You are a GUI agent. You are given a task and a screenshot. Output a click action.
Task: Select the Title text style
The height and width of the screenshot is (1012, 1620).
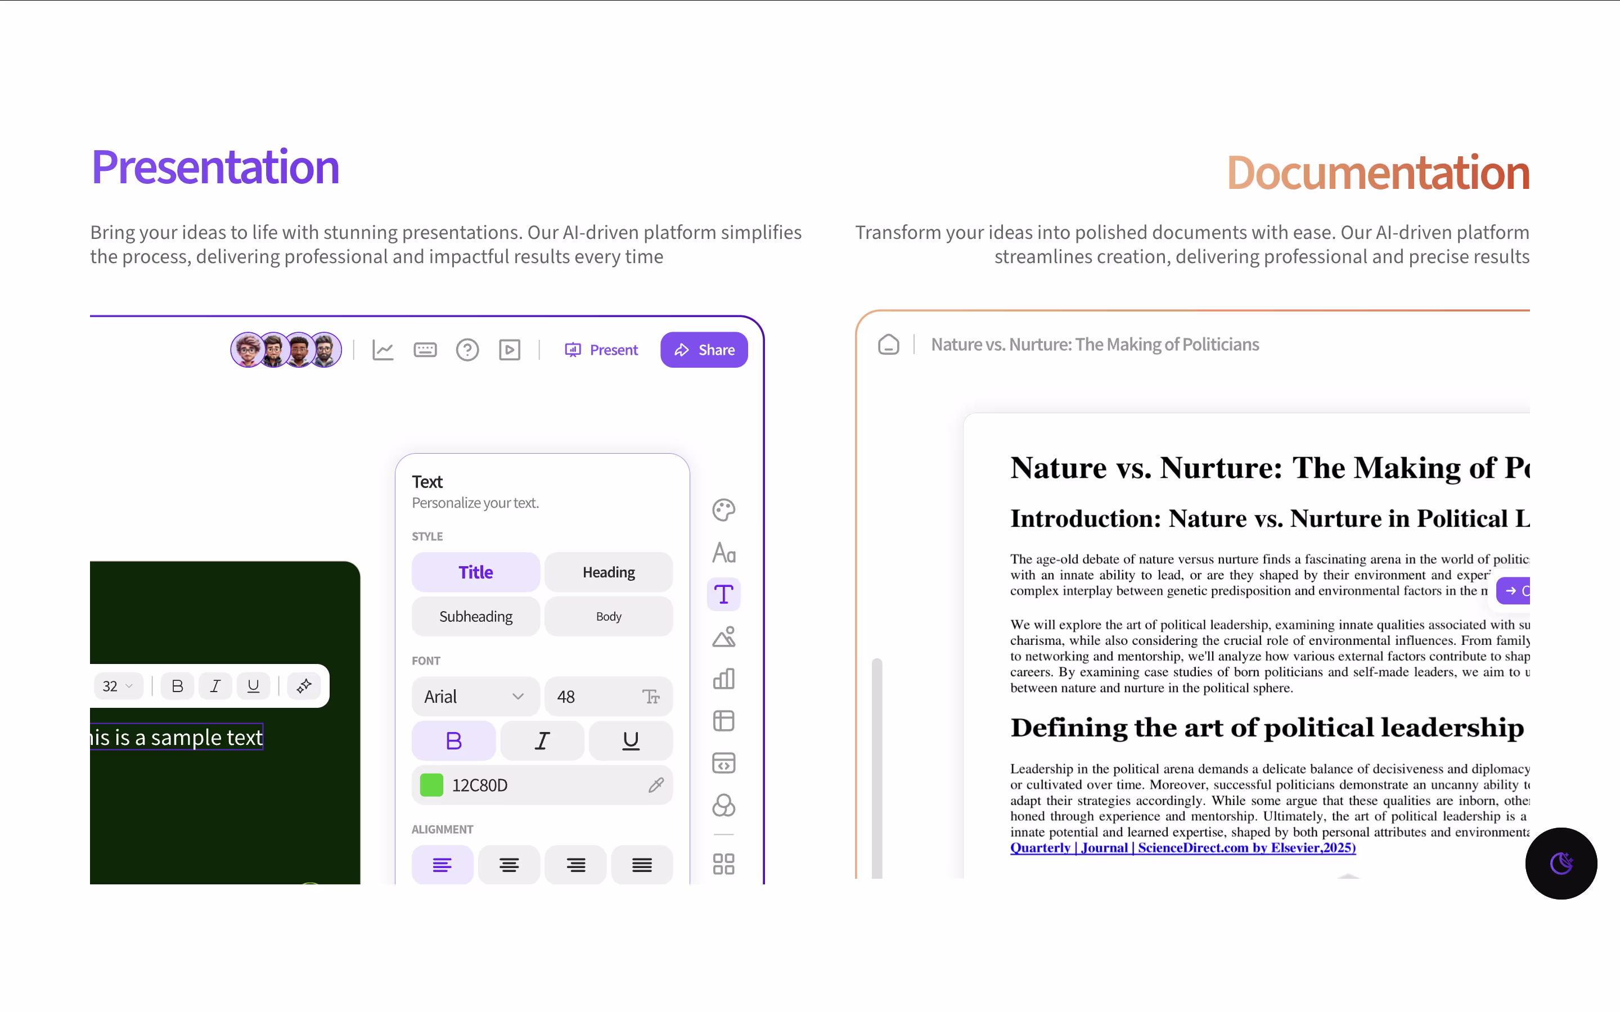coord(476,572)
